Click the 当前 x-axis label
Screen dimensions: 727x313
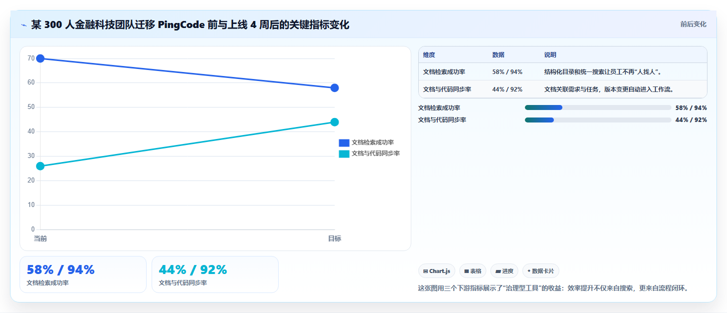[41, 239]
